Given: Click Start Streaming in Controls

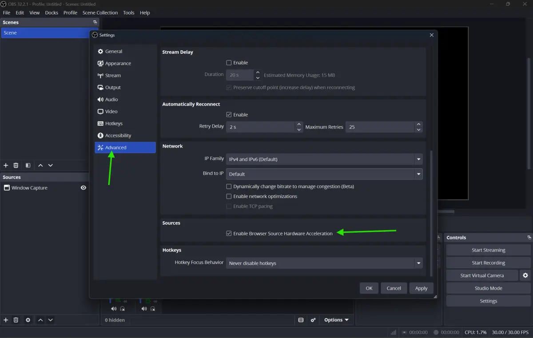Looking at the screenshot, I should point(489,250).
